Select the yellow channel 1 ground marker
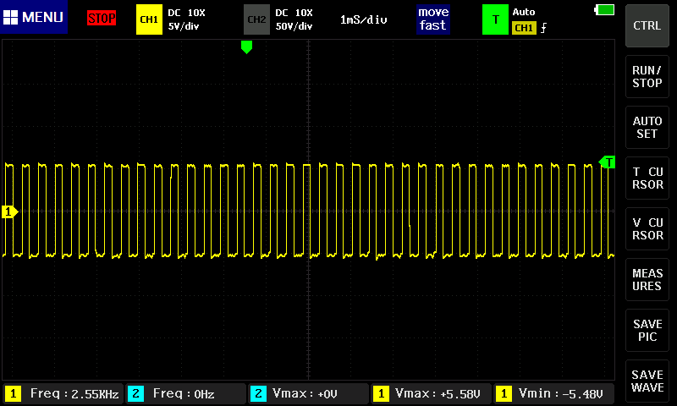The width and height of the screenshot is (677, 406). pos(10,211)
